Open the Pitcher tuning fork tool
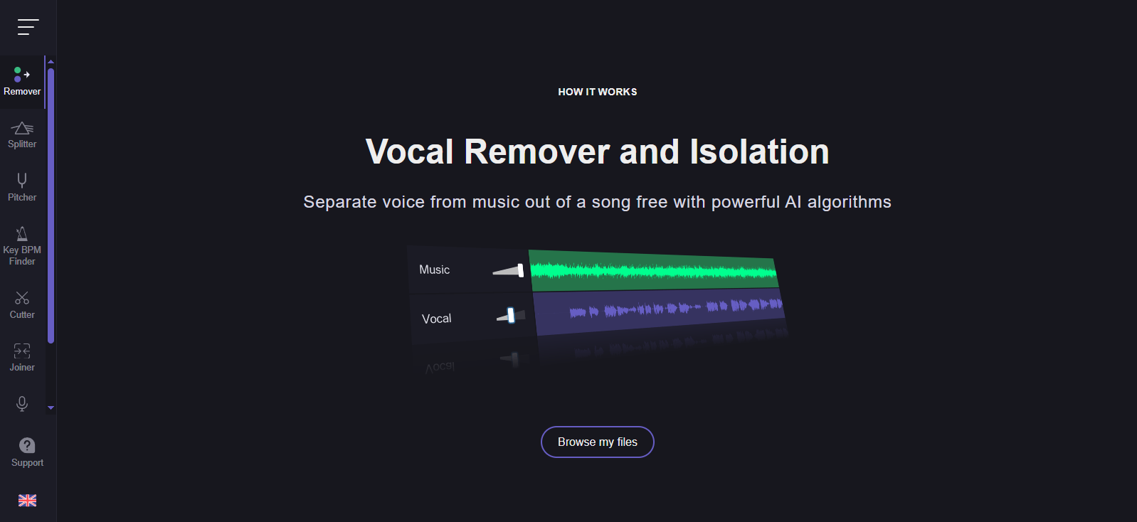 (22, 188)
